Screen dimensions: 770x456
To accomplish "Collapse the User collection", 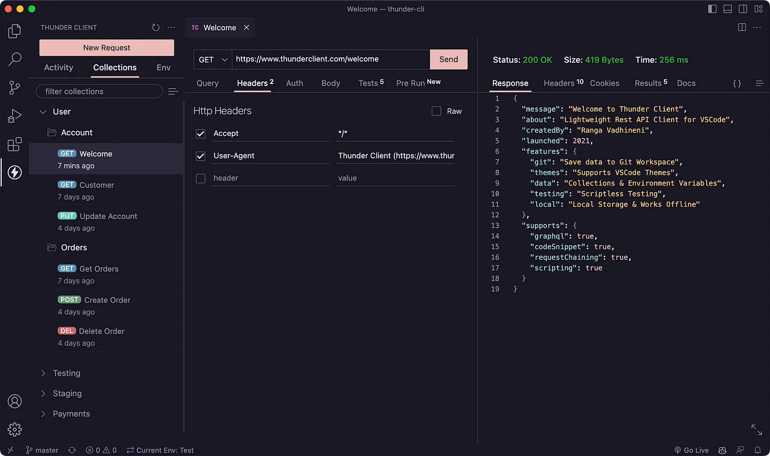I will coord(43,112).
